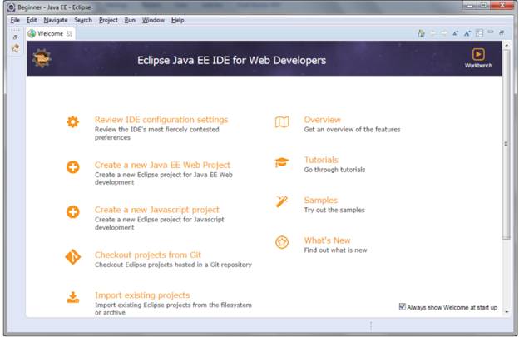This screenshot has height=337, width=519.
Task: Click the Navigate back arrow in Welcome toolbar
Action: coord(433,33)
